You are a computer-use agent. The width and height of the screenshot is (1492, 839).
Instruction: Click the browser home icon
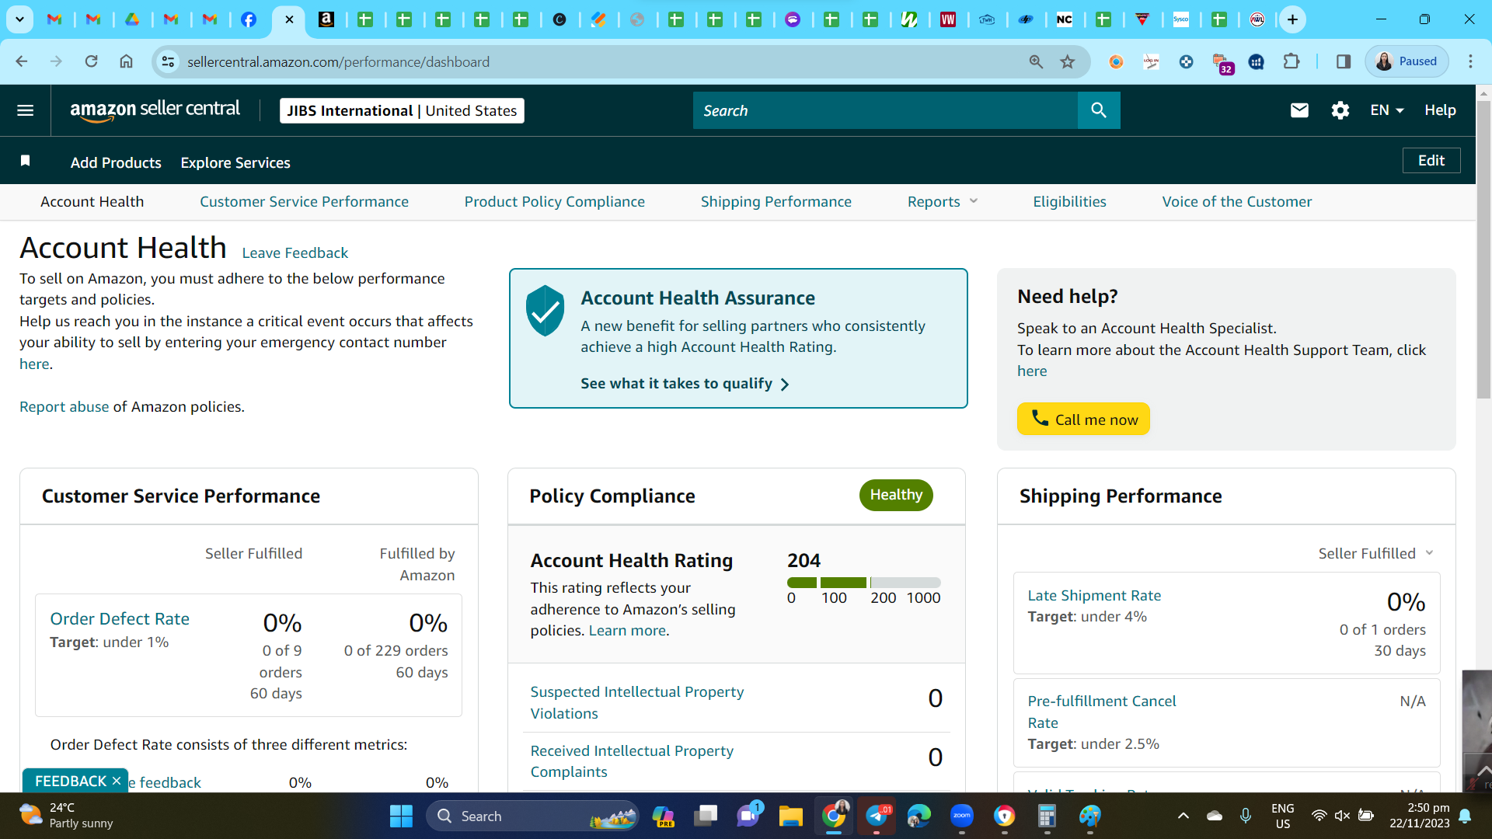[x=126, y=61]
